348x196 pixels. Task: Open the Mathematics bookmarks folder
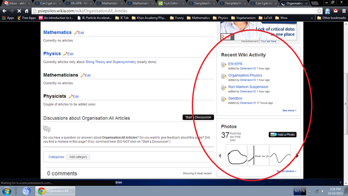198,18
